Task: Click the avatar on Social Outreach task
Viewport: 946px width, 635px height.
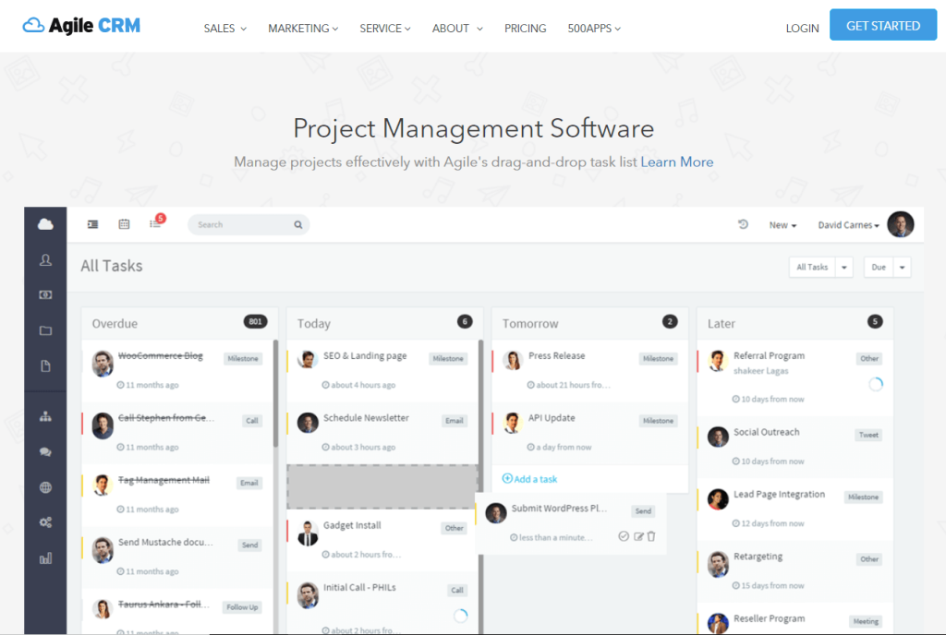Action: tap(718, 437)
